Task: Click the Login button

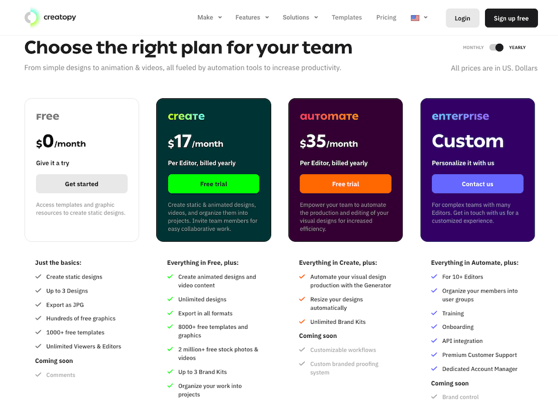Action: coord(462,18)
